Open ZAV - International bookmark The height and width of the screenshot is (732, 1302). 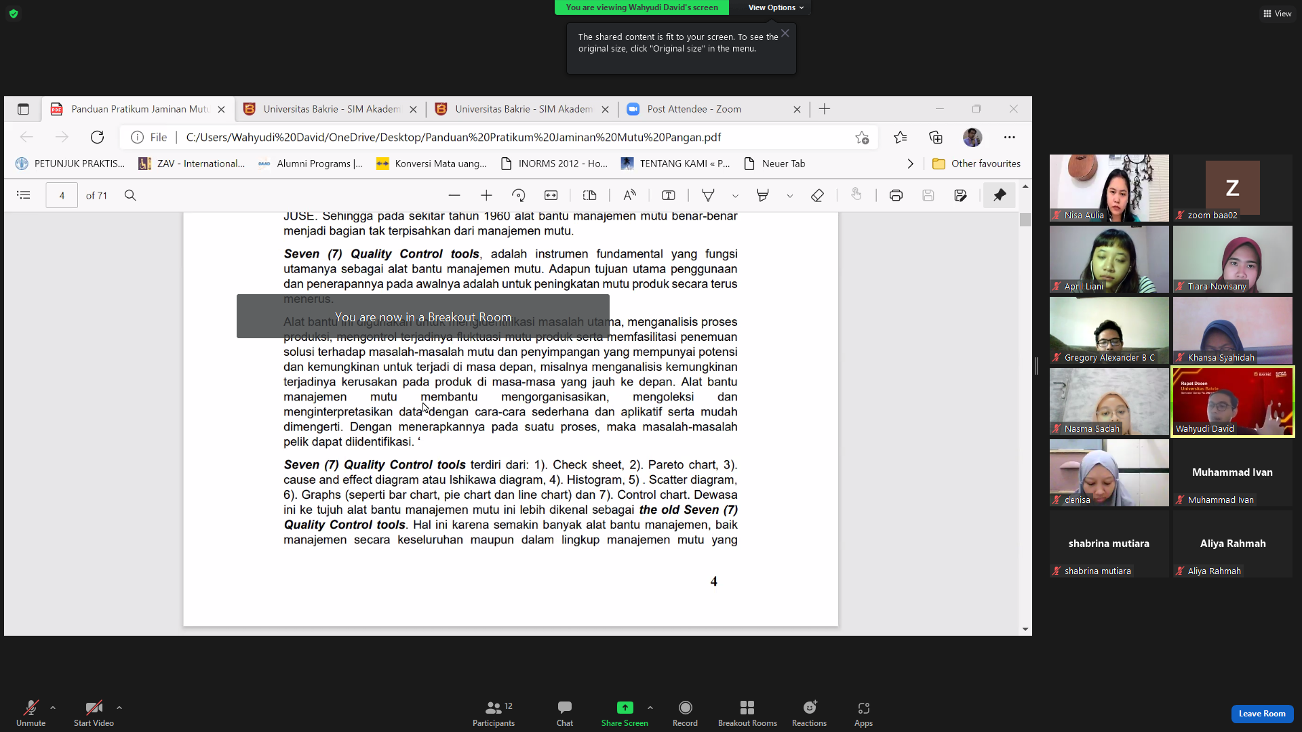192,163
